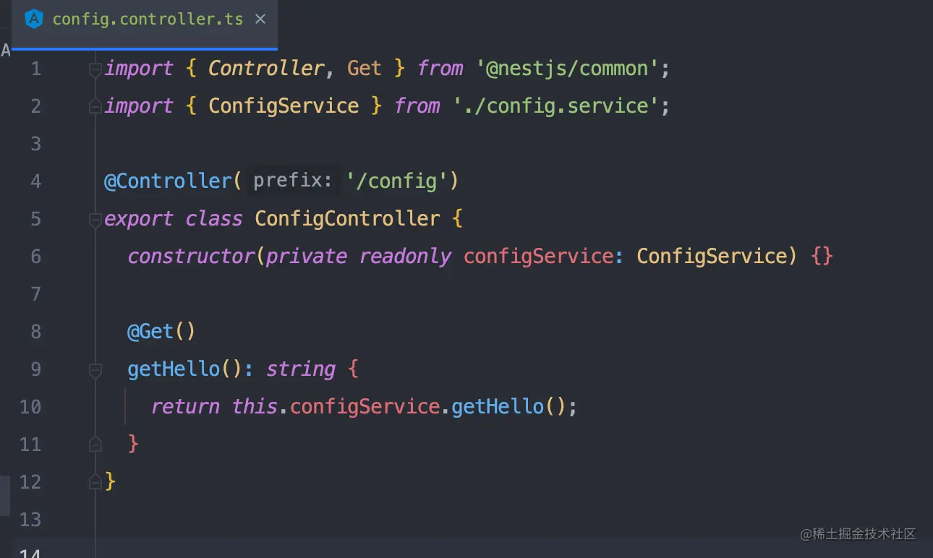Click the Angular file icon on the tab
Screen dimensions: 933x558
tap(33, 19)
